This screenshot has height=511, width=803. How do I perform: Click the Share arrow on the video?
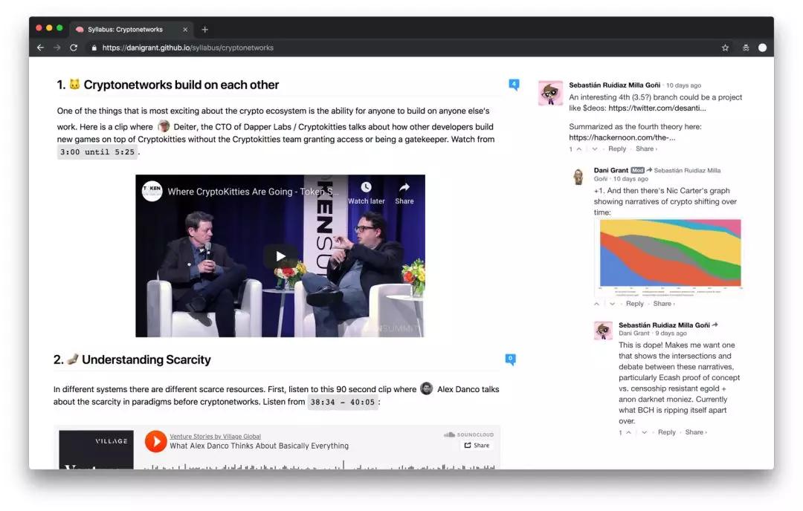(x=404, y=187)
